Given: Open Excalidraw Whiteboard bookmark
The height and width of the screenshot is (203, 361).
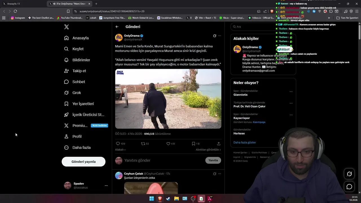Looking at the screenshot, I should [170, 18].
